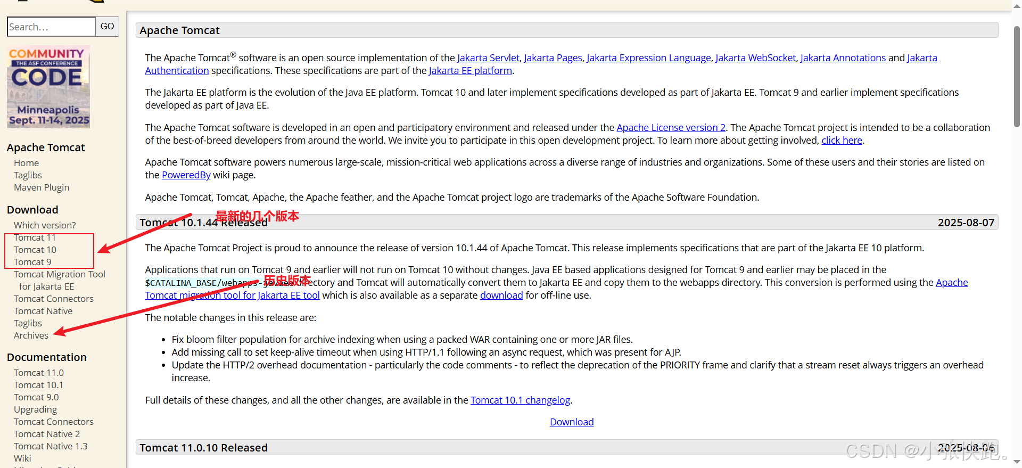Image resolution: width=1022 pixels, height=468 pixels.
Task: Open Taglibs in Download section
Action: (28, 323)
